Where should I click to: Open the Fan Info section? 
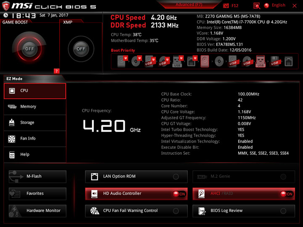(x=35, y=139)
